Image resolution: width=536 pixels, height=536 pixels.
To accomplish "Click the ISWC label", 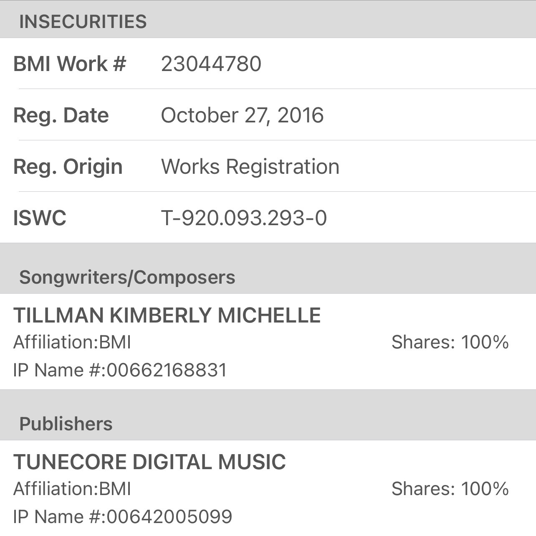I will 40,218.
